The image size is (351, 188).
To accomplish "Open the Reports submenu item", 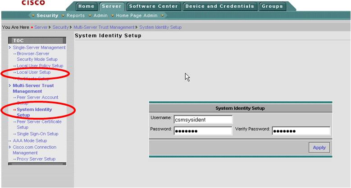I will point(76,15).
